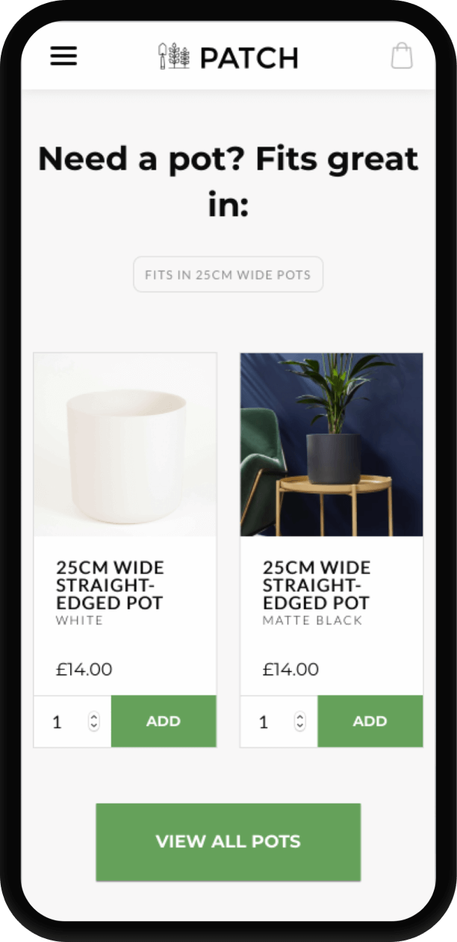Open the white pot product image

pyautogui.click(x=125, y=444)
